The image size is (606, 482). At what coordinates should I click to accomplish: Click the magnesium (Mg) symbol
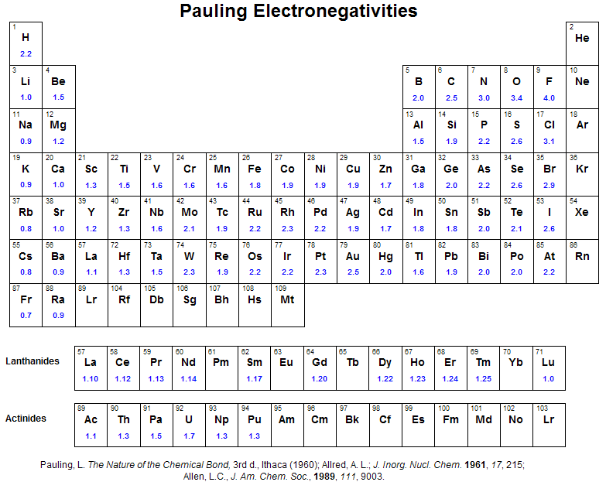click(58, 125)
